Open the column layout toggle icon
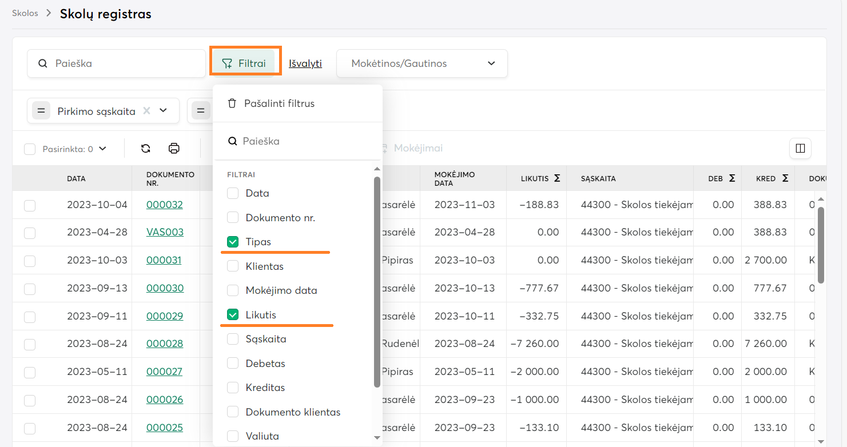The width and height of the screenshot is (847, 447). point(800,149)
